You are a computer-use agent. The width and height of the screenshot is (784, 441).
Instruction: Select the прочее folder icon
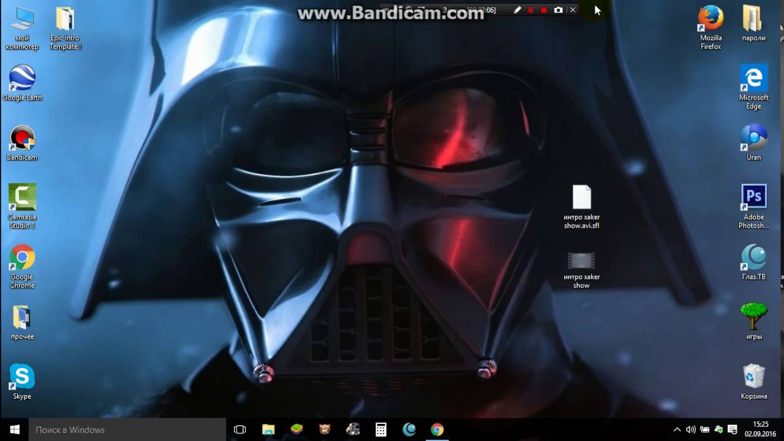pyautogui.click(x=22, y=323)
